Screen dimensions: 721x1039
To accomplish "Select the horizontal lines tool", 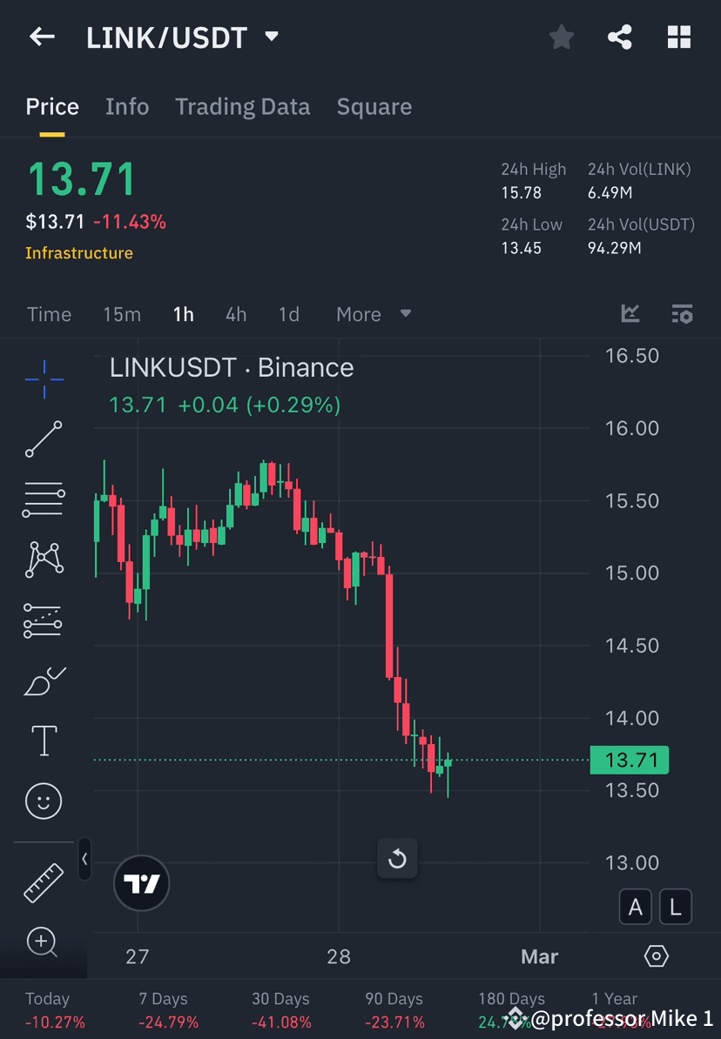I will (44, 499).
